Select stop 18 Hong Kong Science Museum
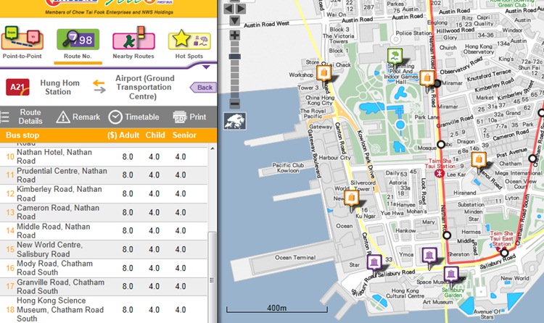Viewport: 544px width, 323px height. [104, 309]
